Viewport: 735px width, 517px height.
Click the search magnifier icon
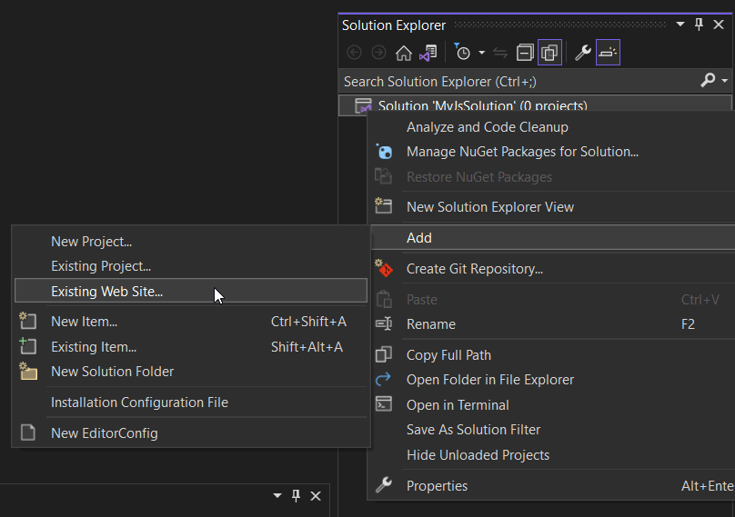coord(708,81)
